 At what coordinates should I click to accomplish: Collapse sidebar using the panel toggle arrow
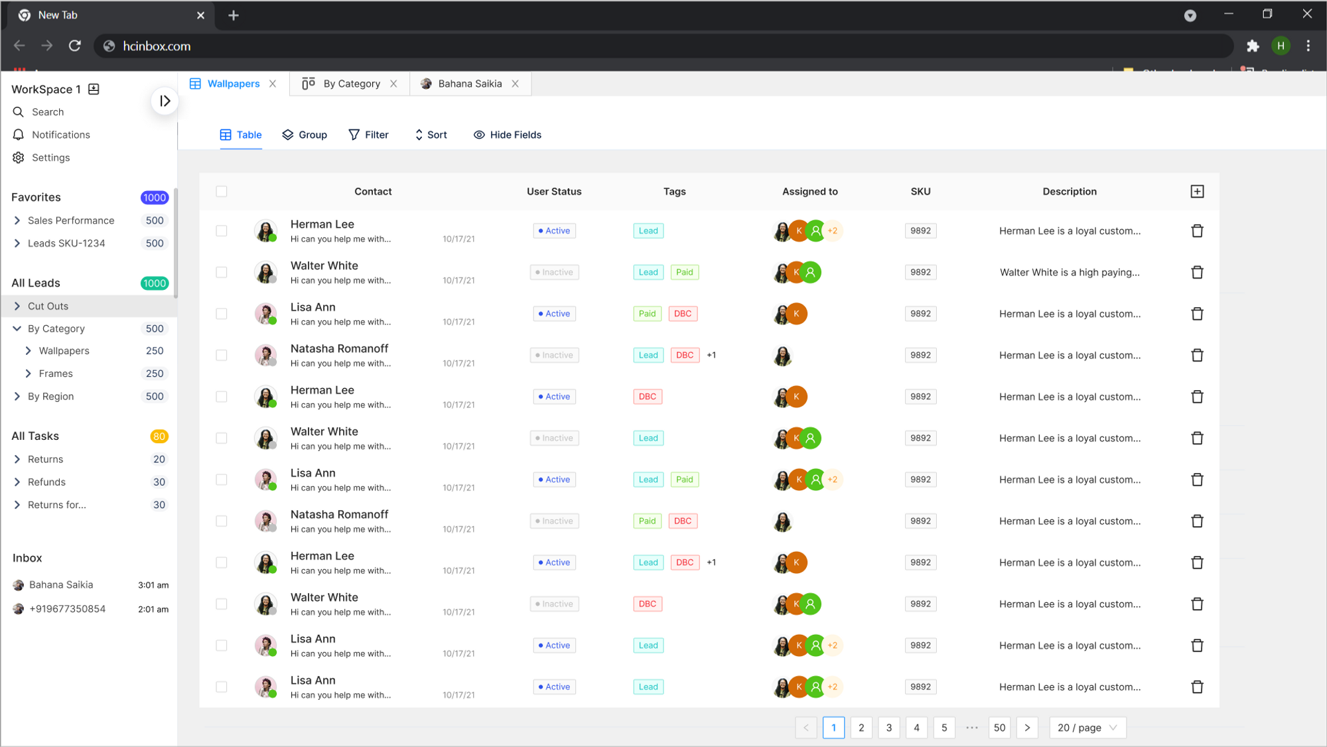(x=165, y=101)
